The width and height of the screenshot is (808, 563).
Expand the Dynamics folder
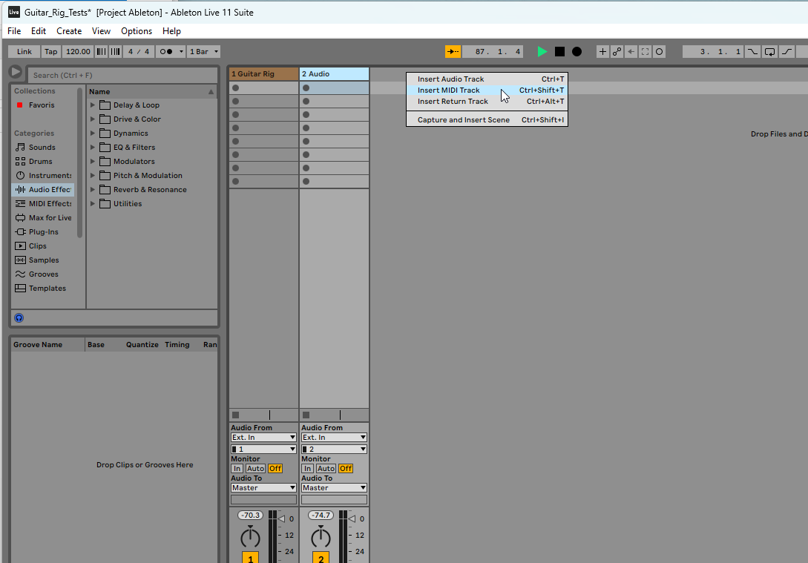tap(93, 133)
